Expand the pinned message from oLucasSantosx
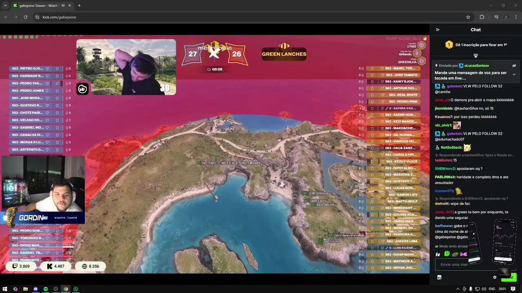Viewport: 522px width, 293px height. coord(514,74)
